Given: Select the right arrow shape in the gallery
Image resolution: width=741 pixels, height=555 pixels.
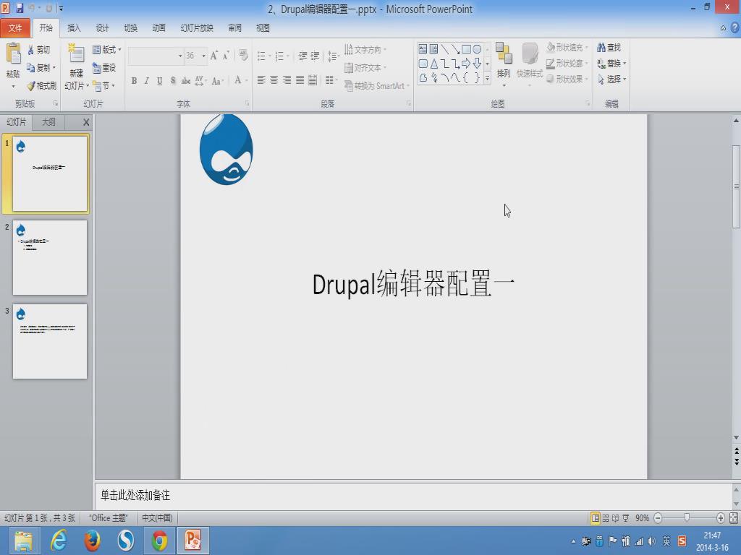Looking at the screenshot, I should pos(466,64).
